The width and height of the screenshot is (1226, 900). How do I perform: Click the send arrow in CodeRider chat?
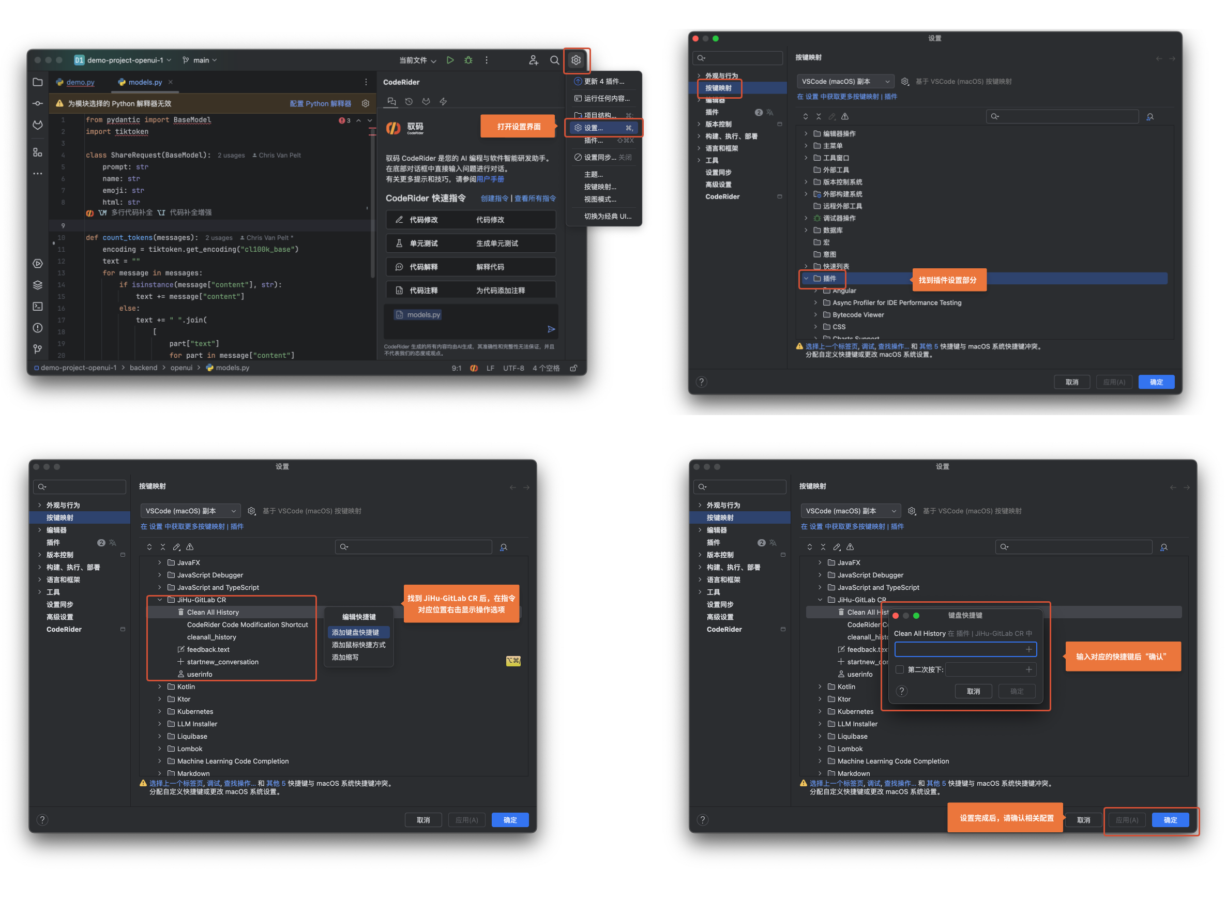551,329
